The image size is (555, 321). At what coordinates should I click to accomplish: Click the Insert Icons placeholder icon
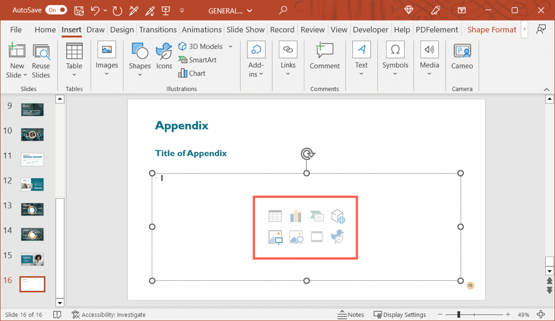tap(338, 237)
